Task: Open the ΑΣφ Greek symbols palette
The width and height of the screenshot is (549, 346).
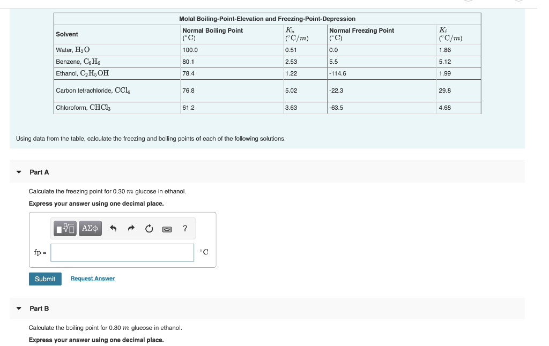Action: [x=89, y=228]
